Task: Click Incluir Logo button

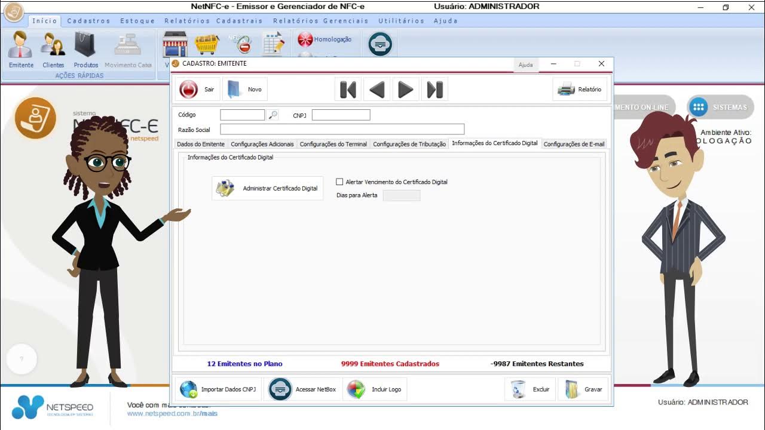Action: click(376, 389)
